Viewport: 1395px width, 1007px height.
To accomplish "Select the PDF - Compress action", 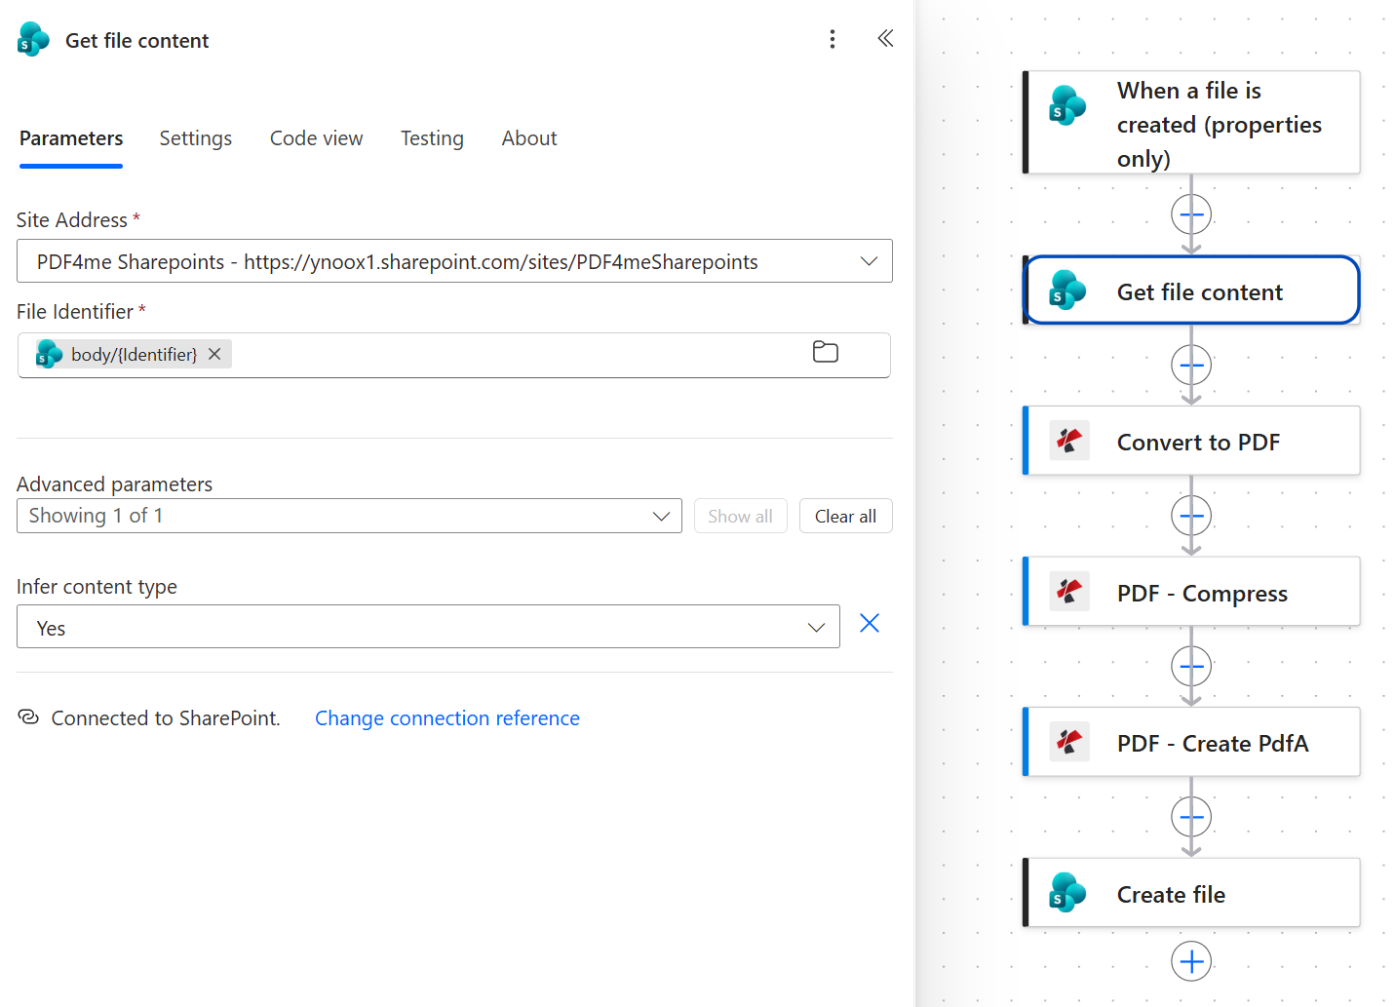I will 1191,591.
